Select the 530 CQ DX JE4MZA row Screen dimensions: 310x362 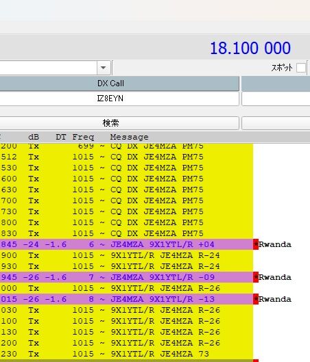[x=127, y=168]
